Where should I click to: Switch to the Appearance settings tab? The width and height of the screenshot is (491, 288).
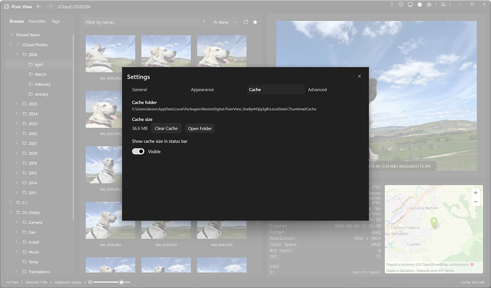click(x=201, y=89)
